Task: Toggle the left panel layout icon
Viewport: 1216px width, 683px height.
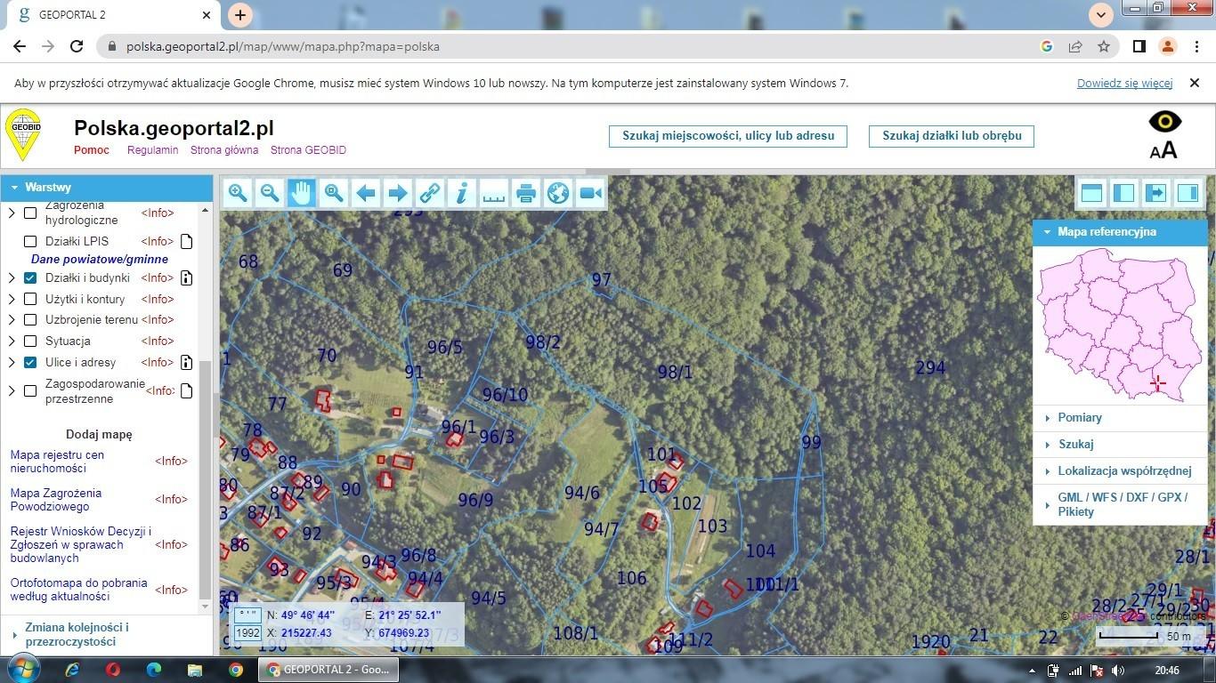Action: point(1123,193)
